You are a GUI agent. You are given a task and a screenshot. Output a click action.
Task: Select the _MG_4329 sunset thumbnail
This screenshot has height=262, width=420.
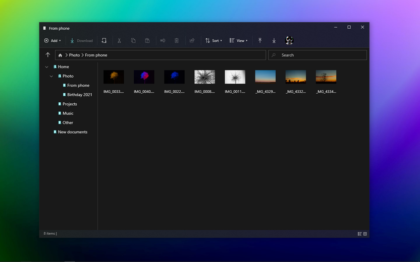265,77
